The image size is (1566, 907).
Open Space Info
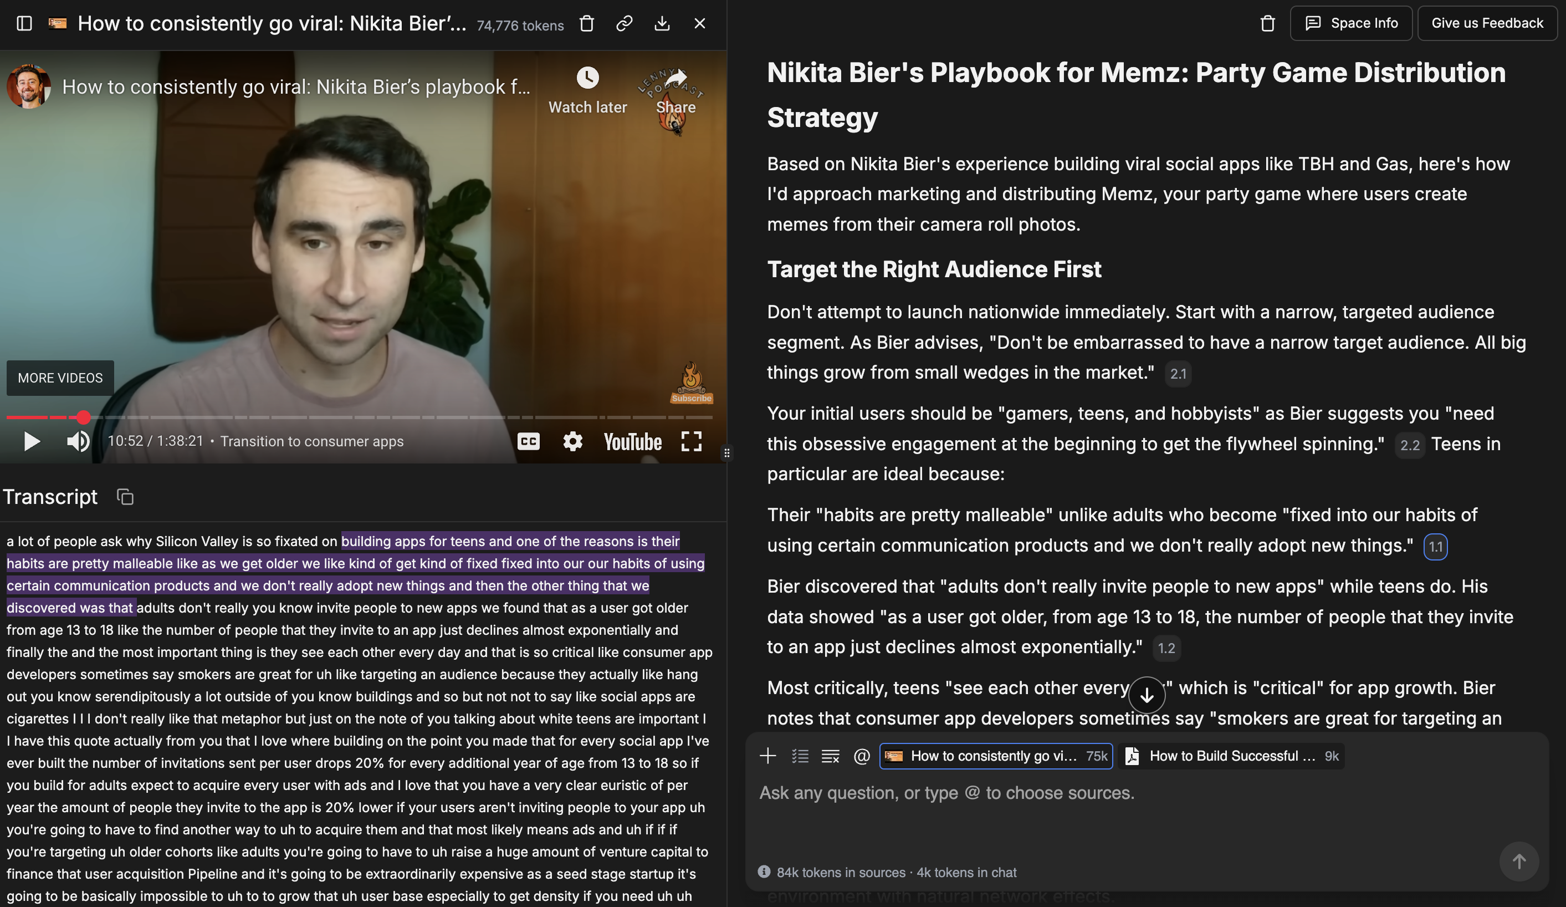point(1351,23)
